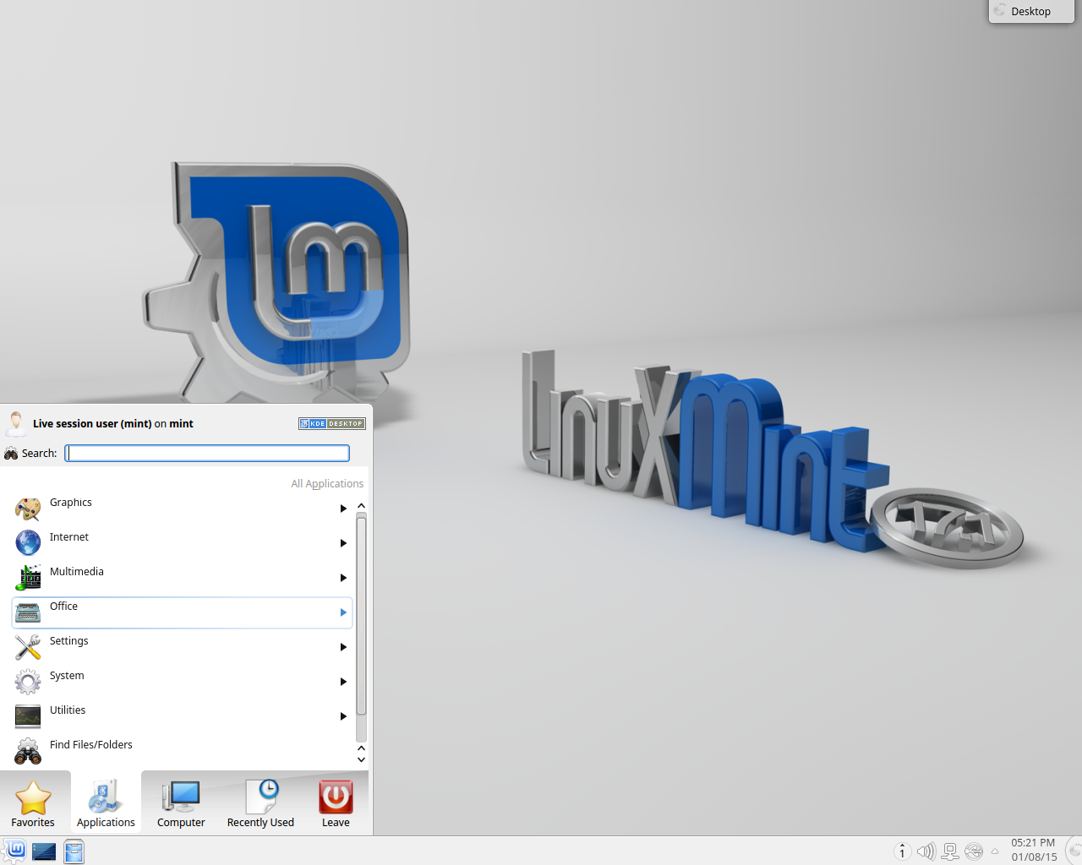This screenshot has height=865, width=1082.
Task: Click the volume speaker tray icon
Action: coord(926,851)
